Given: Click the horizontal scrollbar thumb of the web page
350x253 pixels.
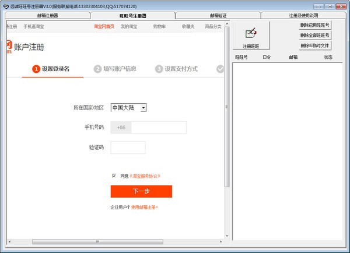Looking at the screenshot, I should click(x=97, y=241).
